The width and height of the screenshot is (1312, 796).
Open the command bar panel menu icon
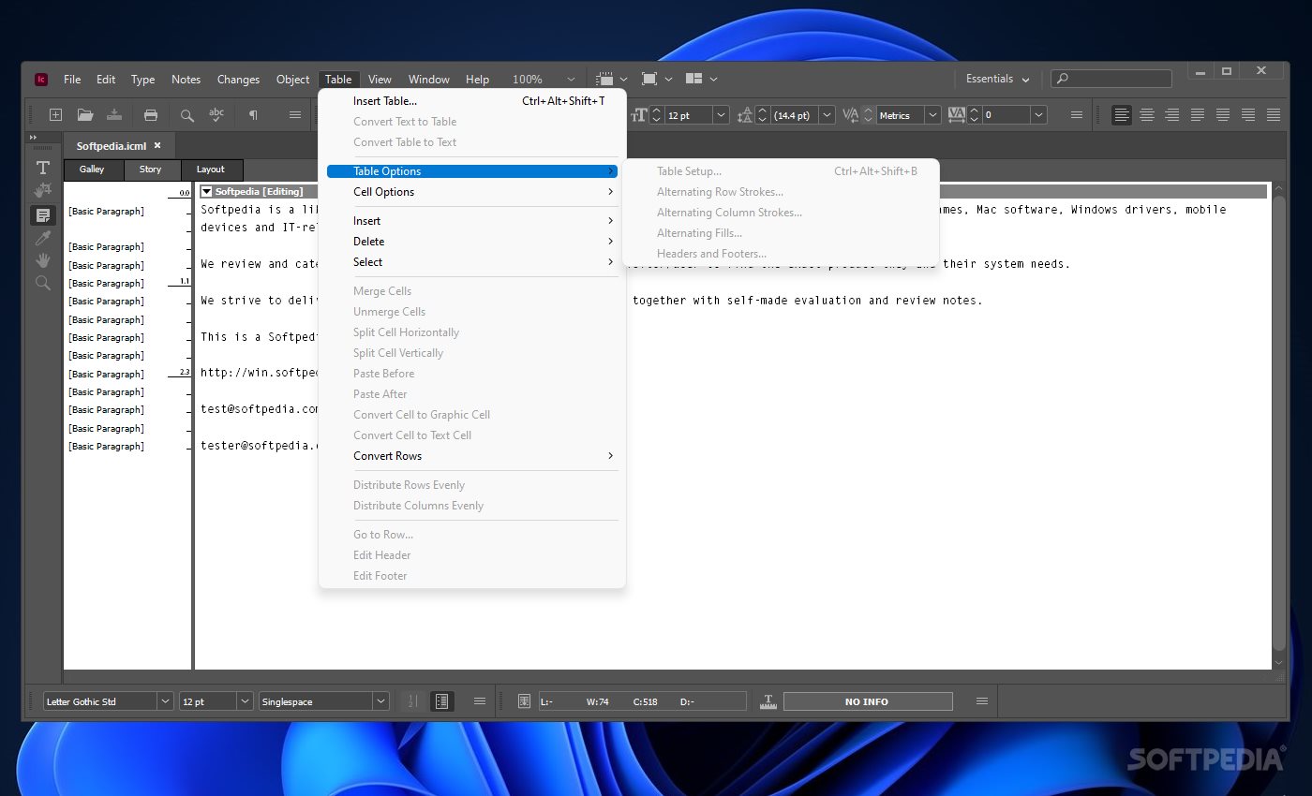295,115
